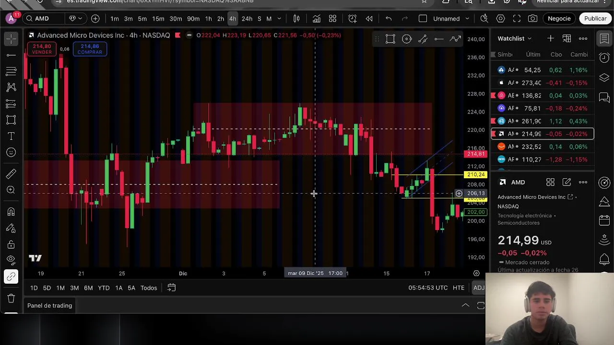
Task: Expand the Watchlist name dropdown
Action: (515, 38)
